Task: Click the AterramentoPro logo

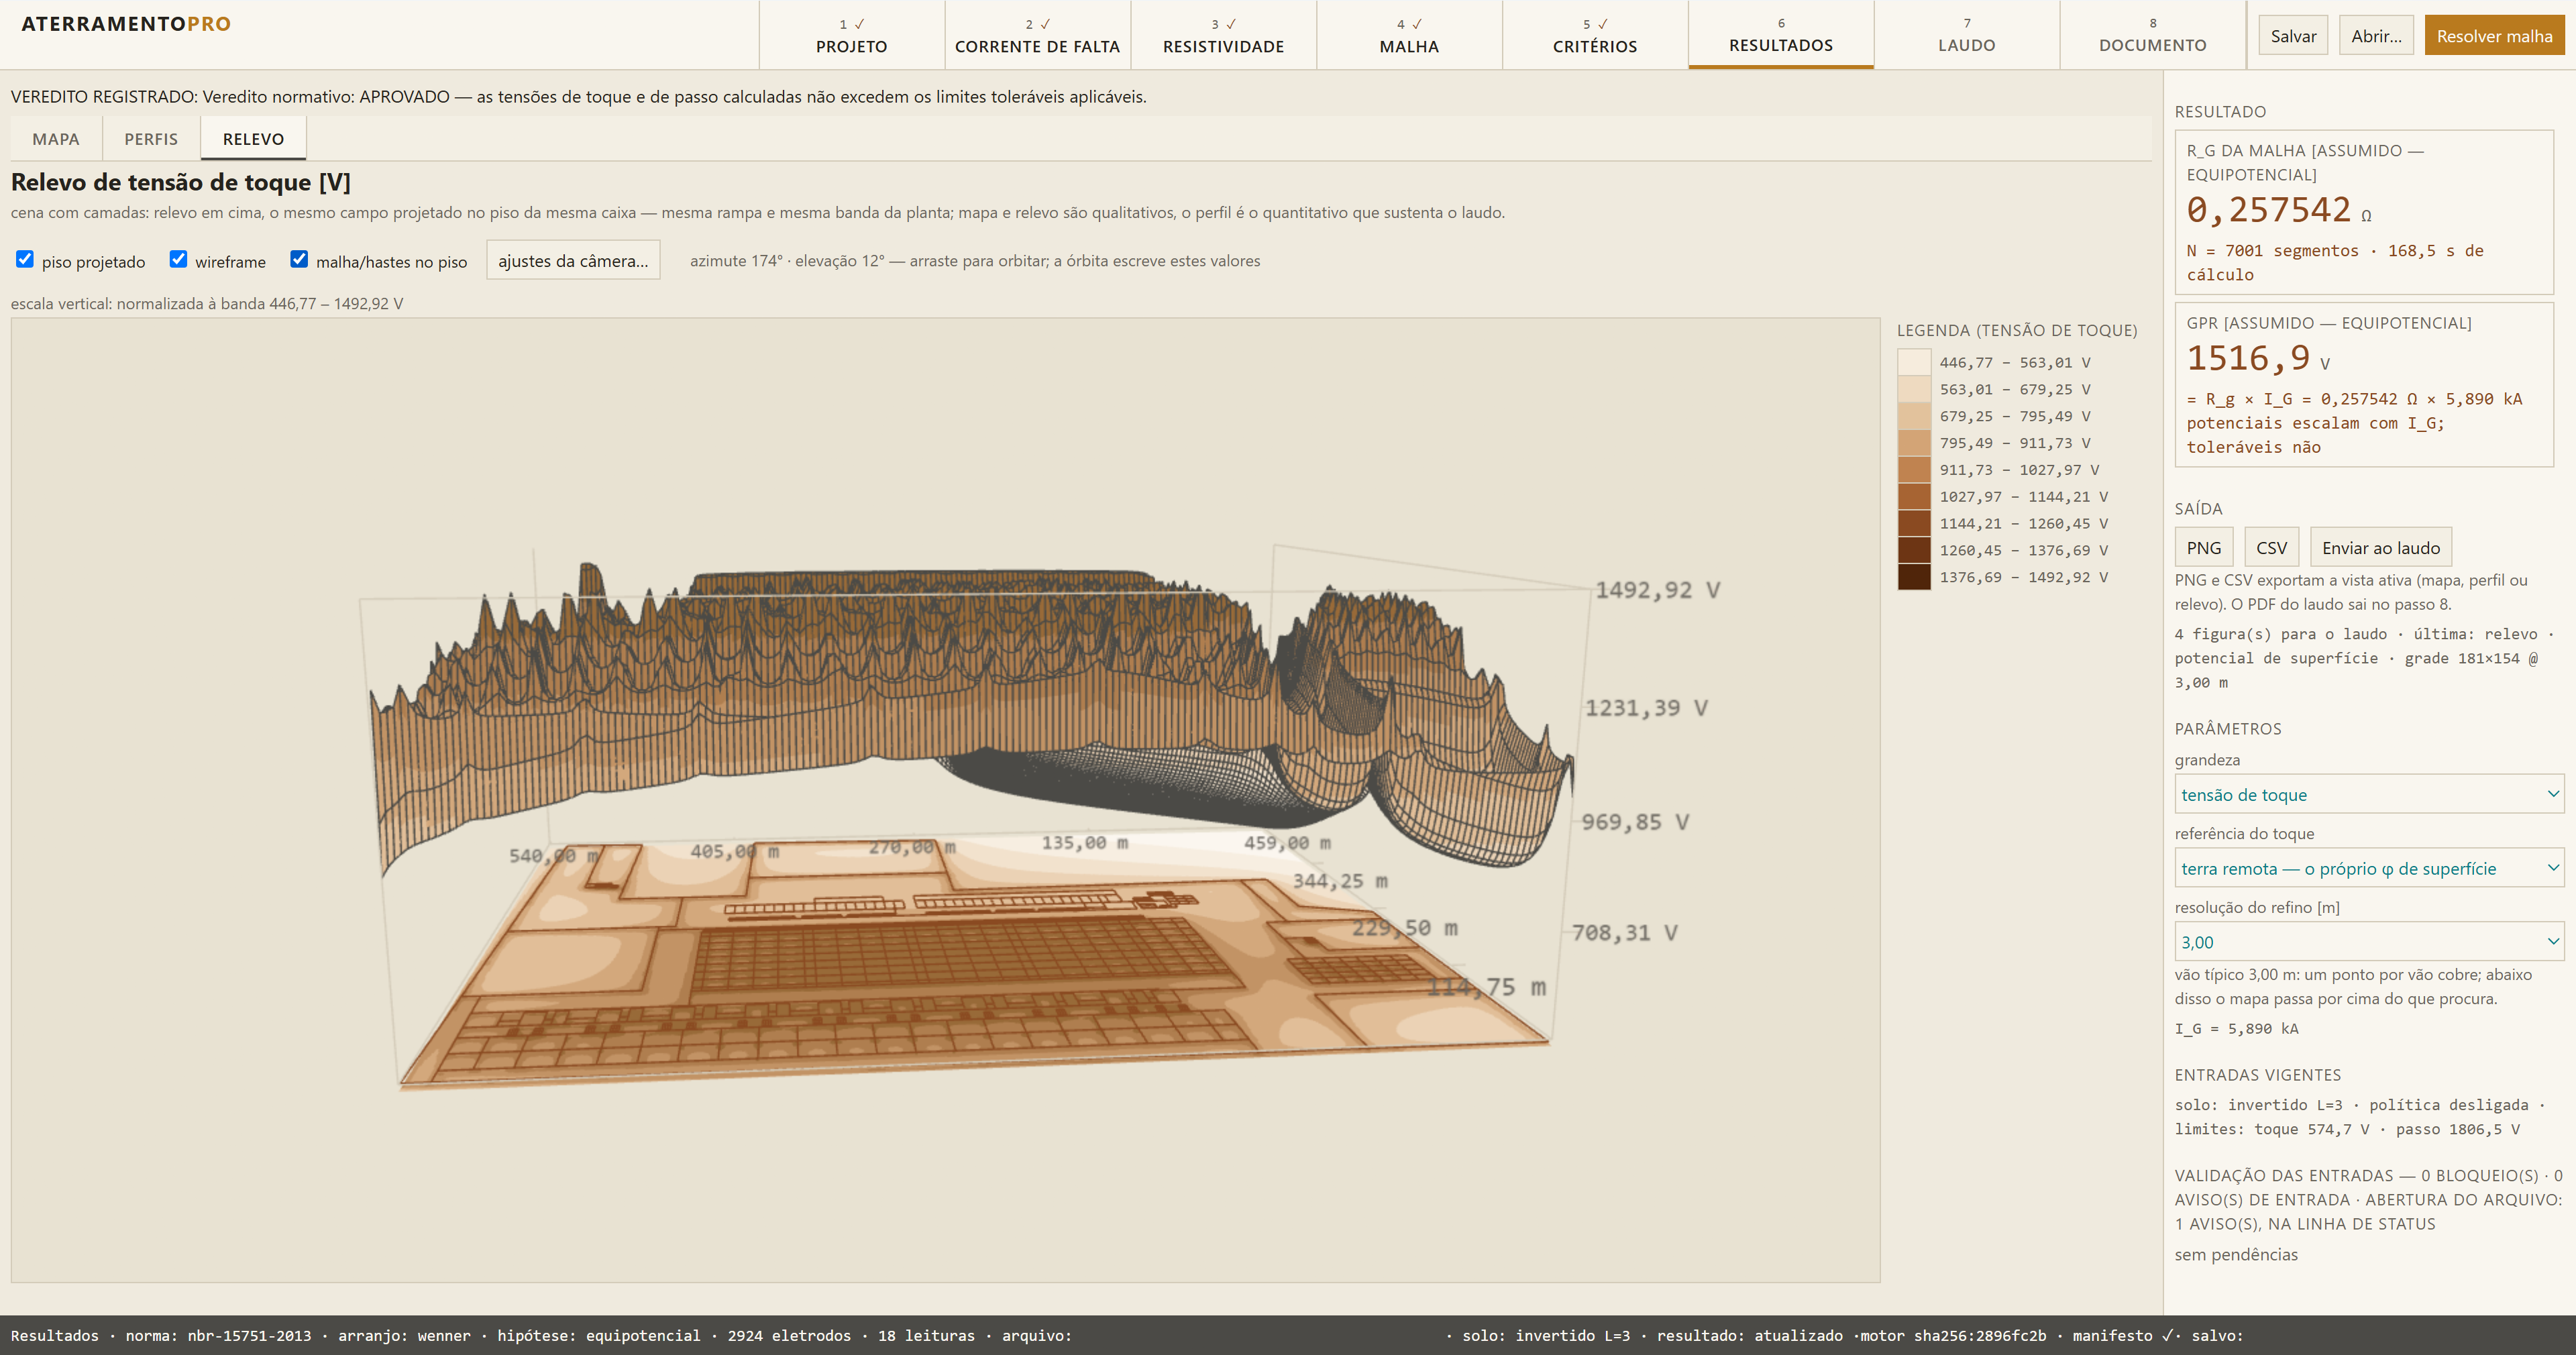Action: (x=126, y=24)
